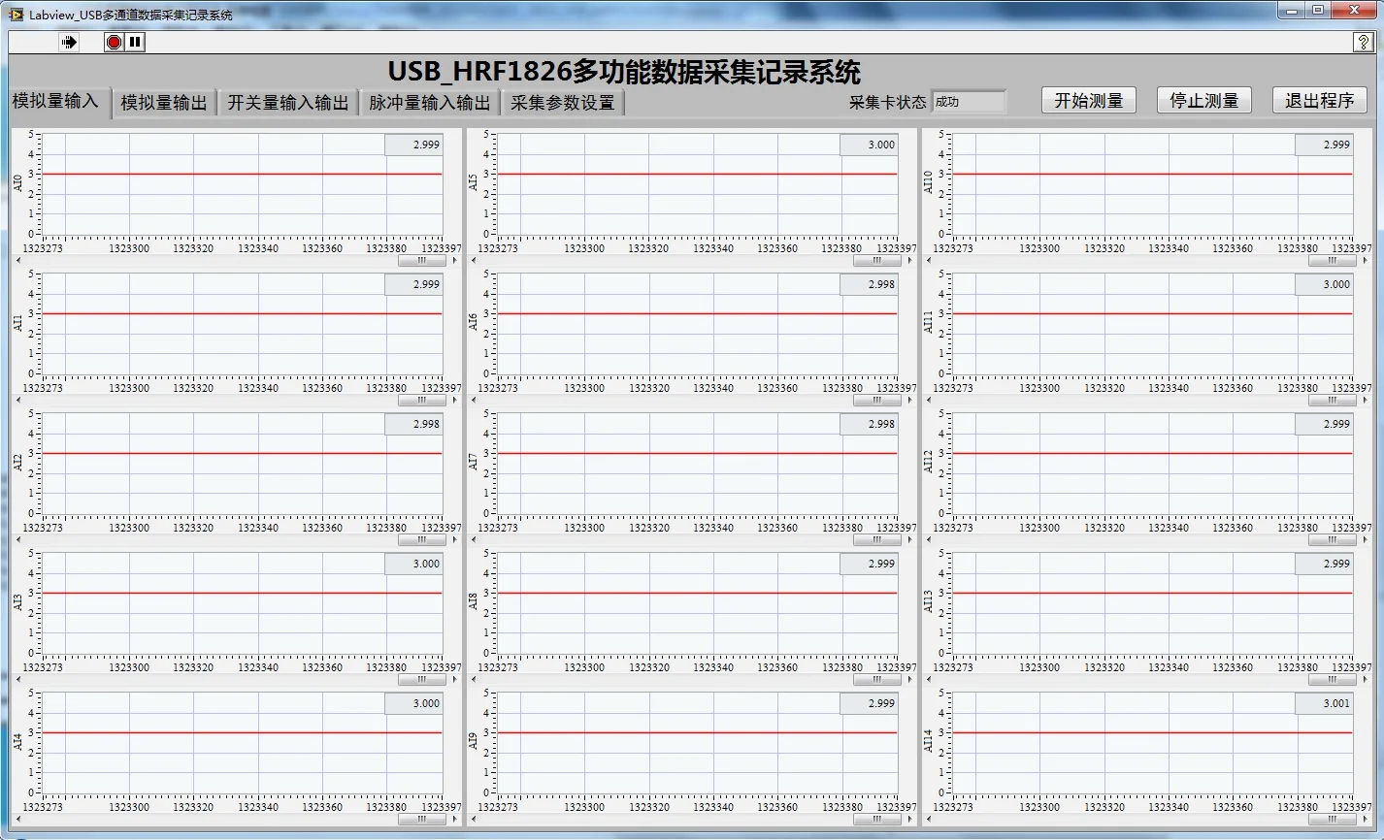This screenshot has width=1384, height=840.
Task: Click left arrow of AI5 chart scrollbar
Action: [473, 260]
